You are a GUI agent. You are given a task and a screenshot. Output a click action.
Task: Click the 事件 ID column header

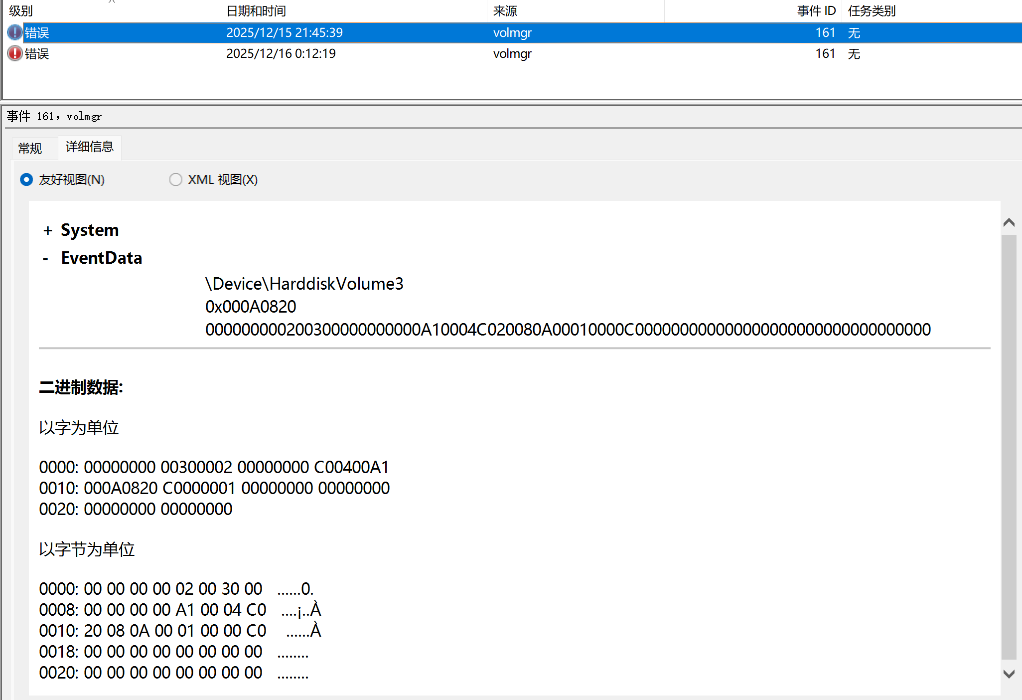pyautogui.click(x=816, y=10)
